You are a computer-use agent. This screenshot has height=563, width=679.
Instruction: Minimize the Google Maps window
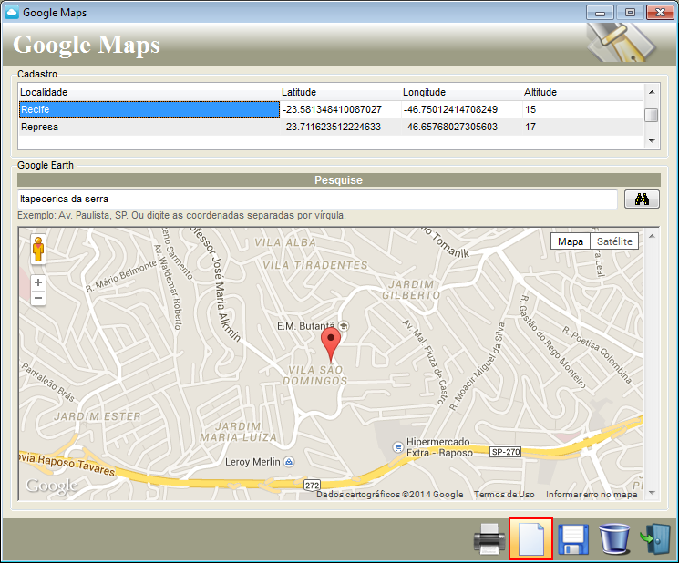tap(600, 13)
